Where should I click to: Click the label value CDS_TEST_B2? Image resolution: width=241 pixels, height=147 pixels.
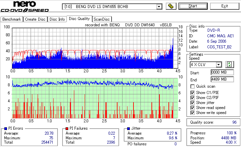[x=219, y=47]
